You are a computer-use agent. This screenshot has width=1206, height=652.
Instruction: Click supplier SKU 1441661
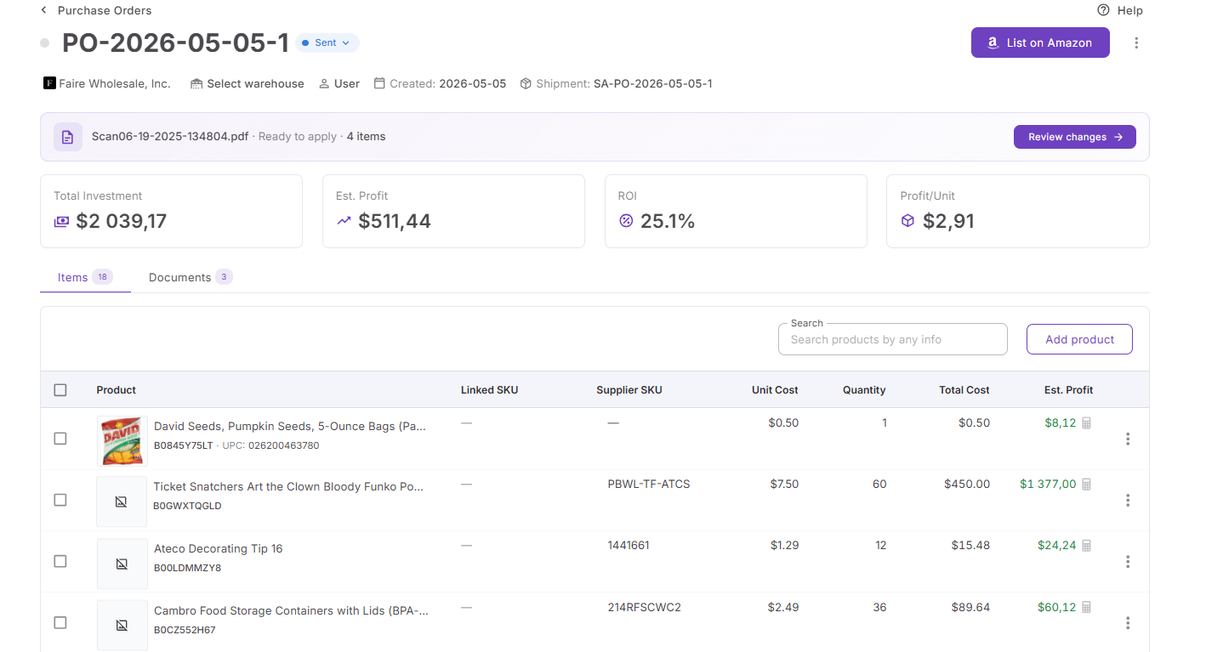[629, 545]
